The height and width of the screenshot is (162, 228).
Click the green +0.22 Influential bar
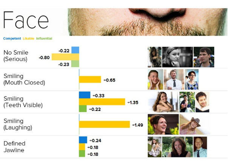pos(83,109)
